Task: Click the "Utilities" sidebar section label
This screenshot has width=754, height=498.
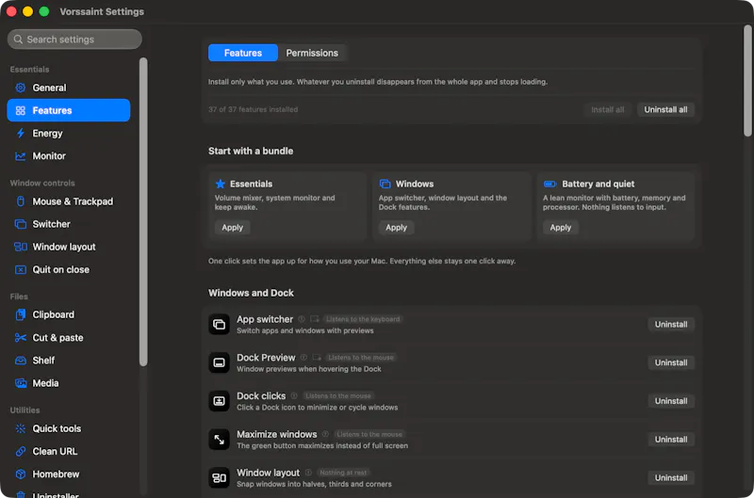Action: pyautogui.click(x=25, y=410)
